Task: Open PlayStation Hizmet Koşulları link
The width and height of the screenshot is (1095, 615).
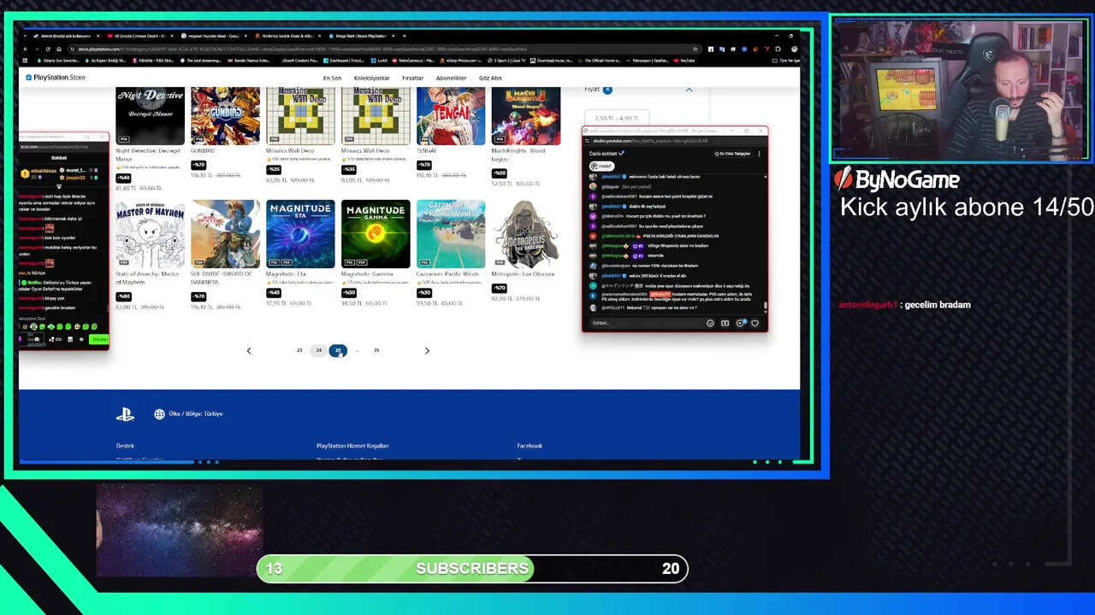Action: (x=352, y=446)
